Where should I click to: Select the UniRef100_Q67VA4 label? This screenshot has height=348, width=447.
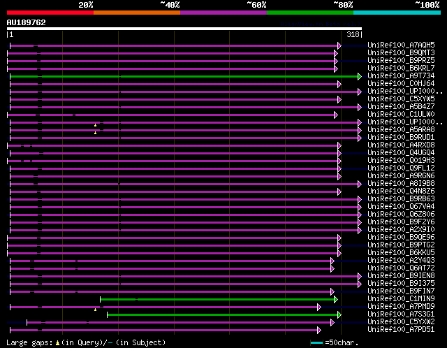coord(401,207)
